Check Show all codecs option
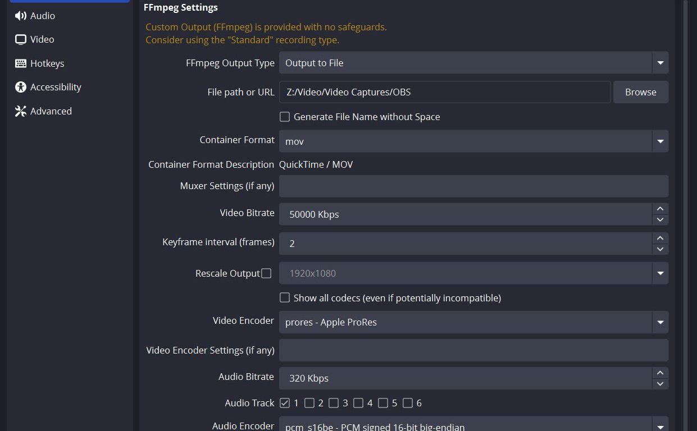Viewport: 697px width, 431px height. pyautogui.click(x=285, y=298)
